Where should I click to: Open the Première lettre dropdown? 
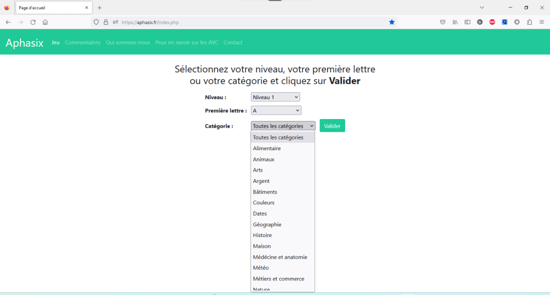(x=276, y=110)
